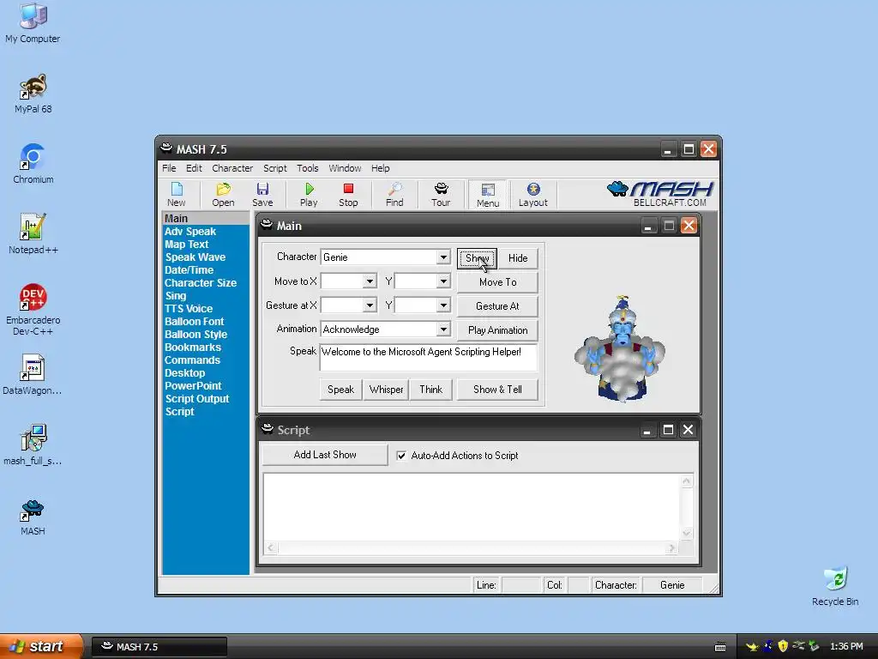Expand the Gesture at Y dropdown

click(x=443, y=305)
